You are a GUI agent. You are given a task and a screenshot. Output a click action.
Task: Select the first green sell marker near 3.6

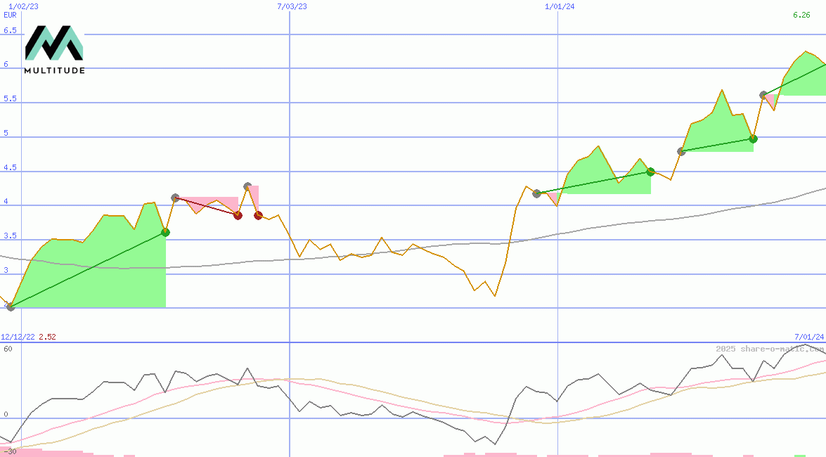point(165,232)
